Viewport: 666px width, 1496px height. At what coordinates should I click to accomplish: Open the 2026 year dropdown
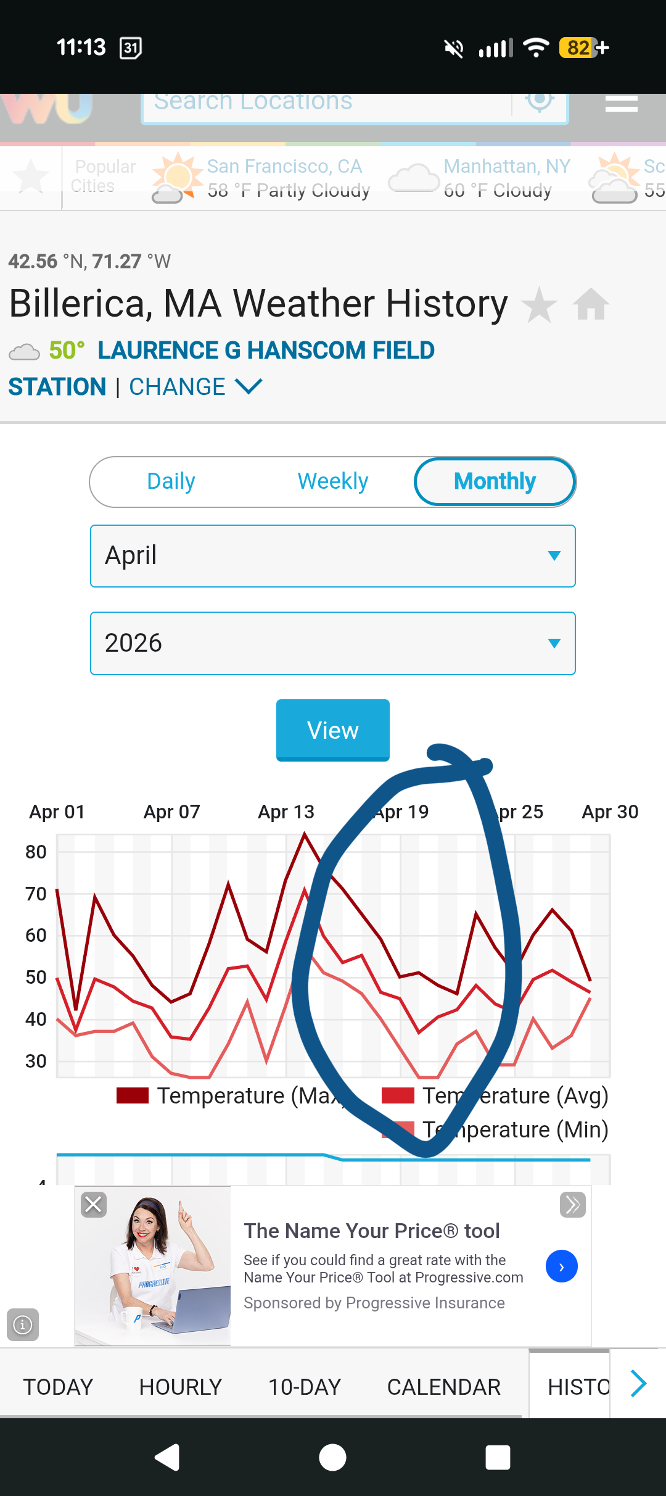(x=332, y=643)
